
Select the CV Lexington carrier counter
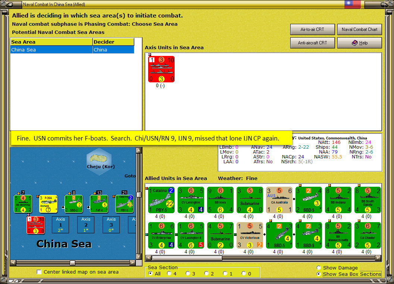tap(191, 200)
